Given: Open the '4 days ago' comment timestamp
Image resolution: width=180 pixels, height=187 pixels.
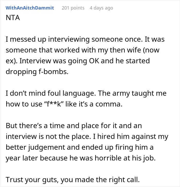Looking at the screenshot, I should click(x=101, y=8).
